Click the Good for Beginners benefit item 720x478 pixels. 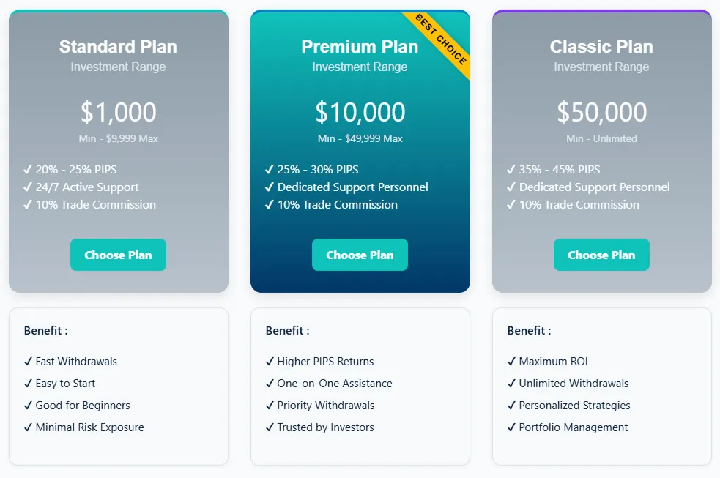[x=83, y=406]
